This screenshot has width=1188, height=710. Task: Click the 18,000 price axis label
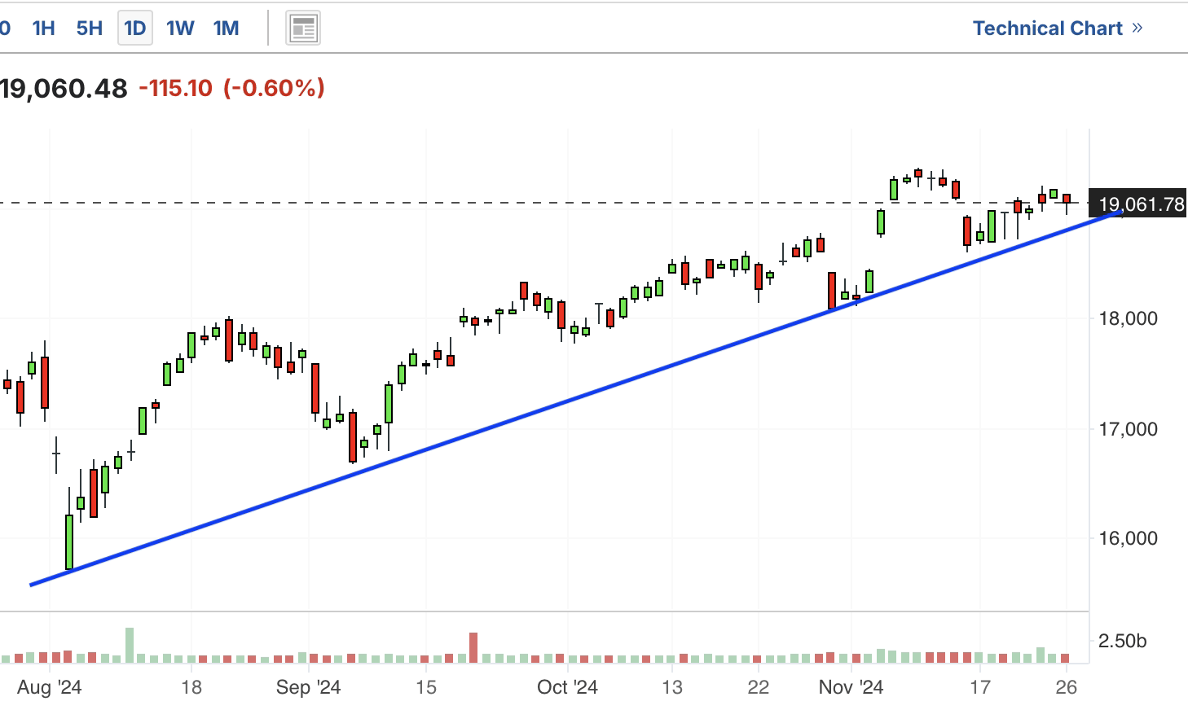point(1128,318)
